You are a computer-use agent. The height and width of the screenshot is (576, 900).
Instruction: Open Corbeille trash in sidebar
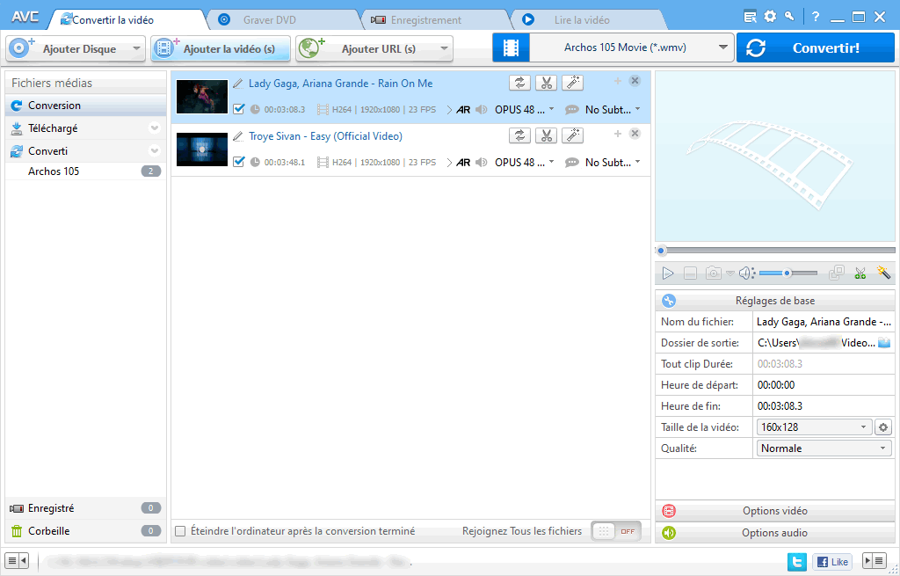pos(85,531)
